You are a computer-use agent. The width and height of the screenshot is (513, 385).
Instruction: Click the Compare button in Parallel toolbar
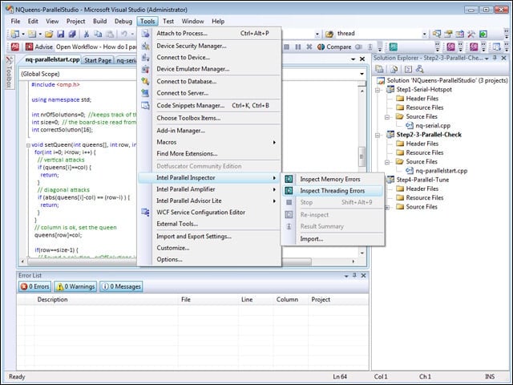click(x=334, y=47)
